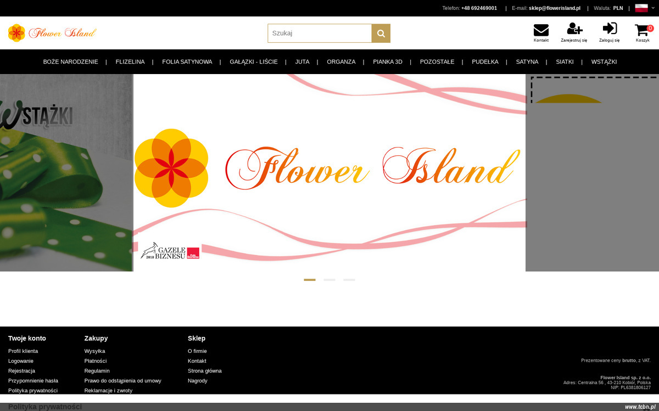Open the PUDEŁKA category
This screenshot has height=411, width=659.
click(485, 62)
